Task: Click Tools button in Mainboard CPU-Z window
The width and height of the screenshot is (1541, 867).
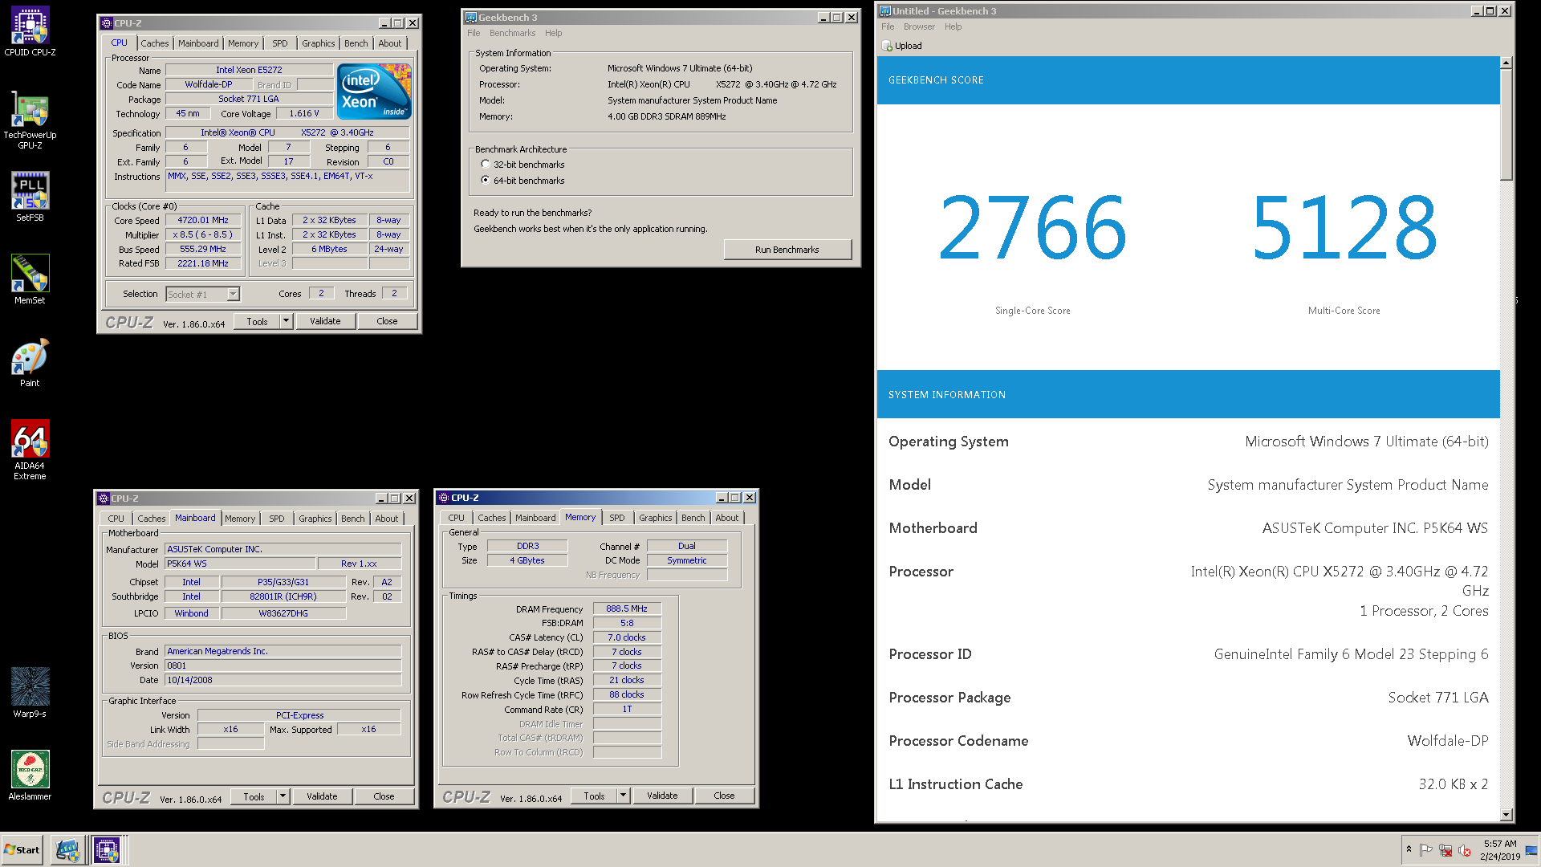Action: (x=254, y=796)
